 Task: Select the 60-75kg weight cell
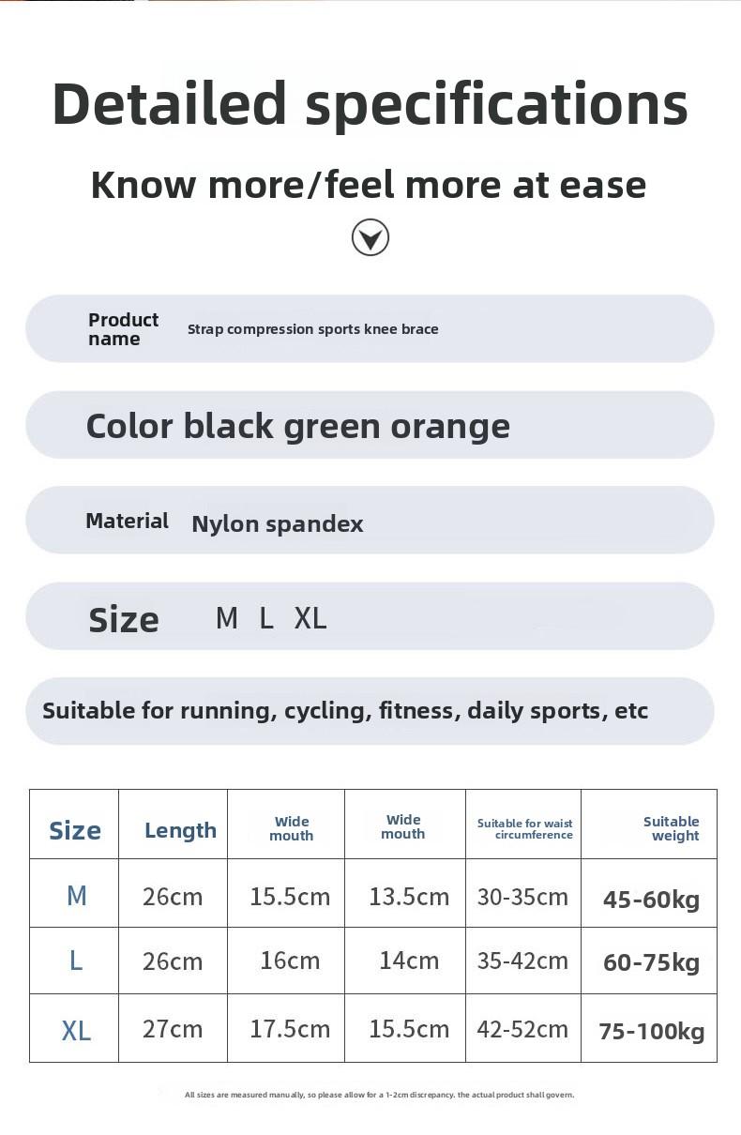coord(651,963)
